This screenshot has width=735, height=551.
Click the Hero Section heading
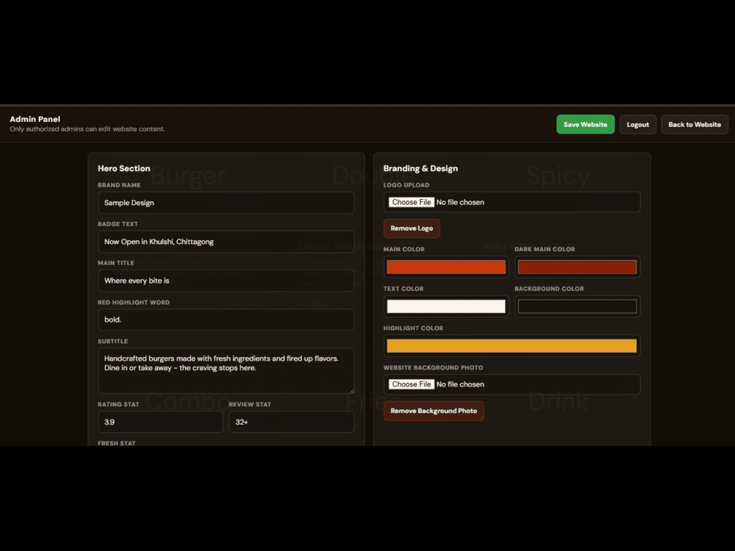pyautogui.click(x=123, y=168)
